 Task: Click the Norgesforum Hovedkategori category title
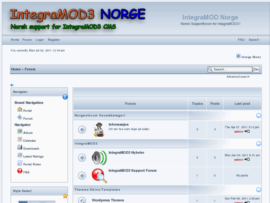point(100,115)
